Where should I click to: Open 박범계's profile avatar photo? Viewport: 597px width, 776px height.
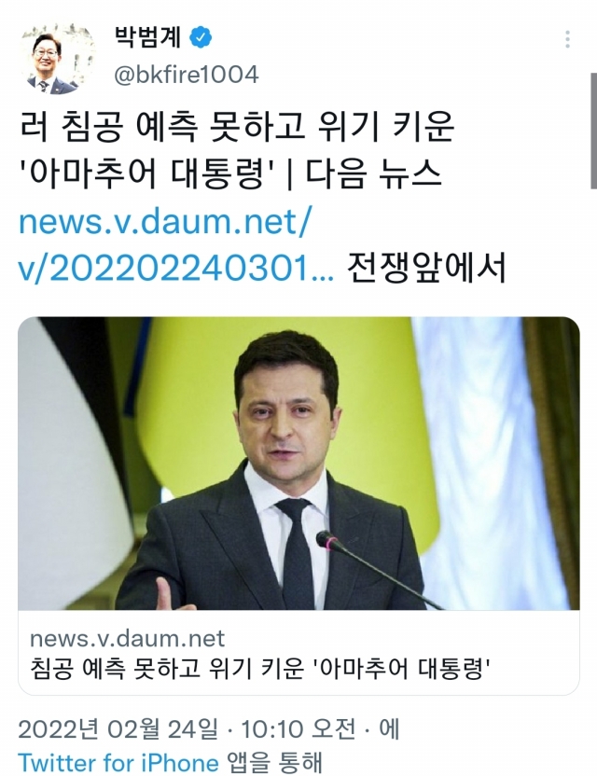pos(56,58)
